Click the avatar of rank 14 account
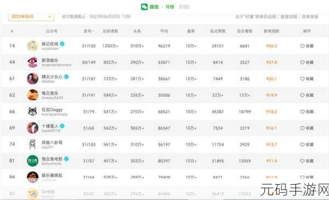 (x=32, y=46)
